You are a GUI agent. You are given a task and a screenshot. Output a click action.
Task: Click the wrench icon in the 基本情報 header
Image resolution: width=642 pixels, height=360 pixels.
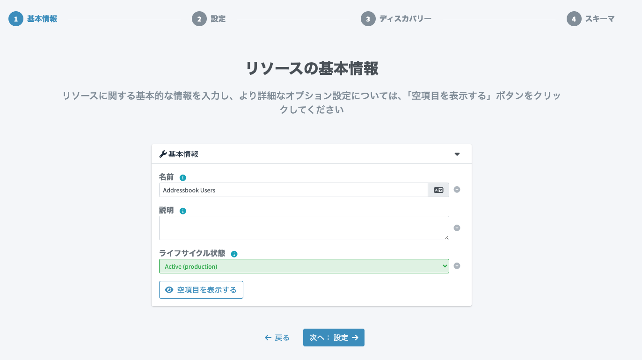pos(163,154)
